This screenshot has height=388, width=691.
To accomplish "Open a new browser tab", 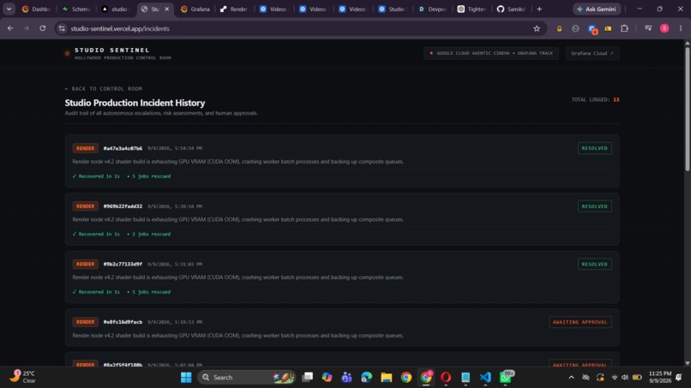I will 539,9.
